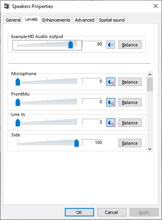Image resolution: width=162 pixels, height=220 pixels.
Task: Click the scroll down arrow in levels list
Action: 150,149
